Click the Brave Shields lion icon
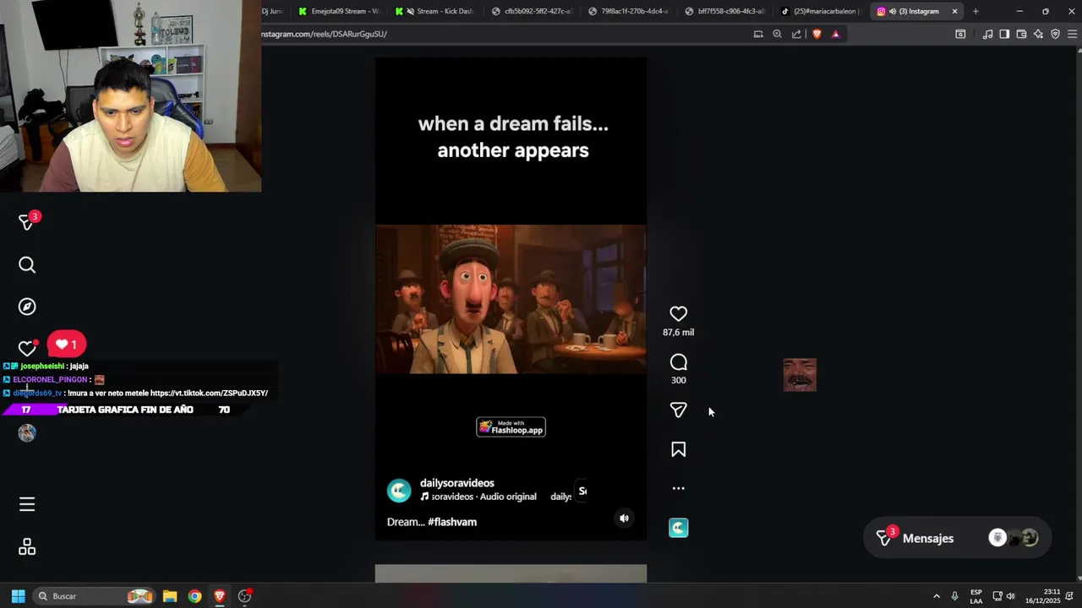The width and height of the screenshot is (1082, 608). click(x=817, y=34)
